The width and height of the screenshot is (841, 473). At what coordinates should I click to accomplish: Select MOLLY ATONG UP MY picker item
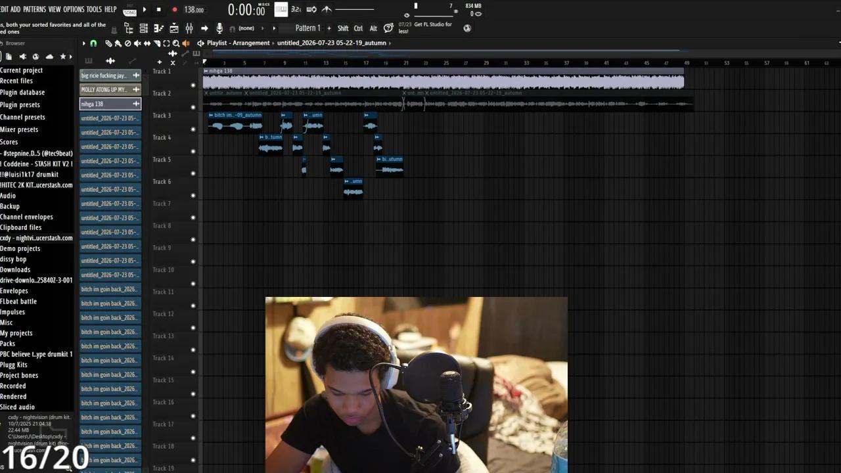pos(110,89)
